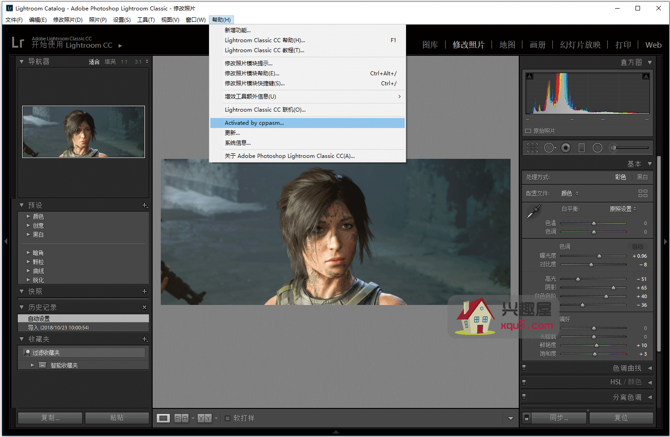The height and width of the screenshot is (437, 670).
Task: Create a new snapshot with plus
Action: 144,291
